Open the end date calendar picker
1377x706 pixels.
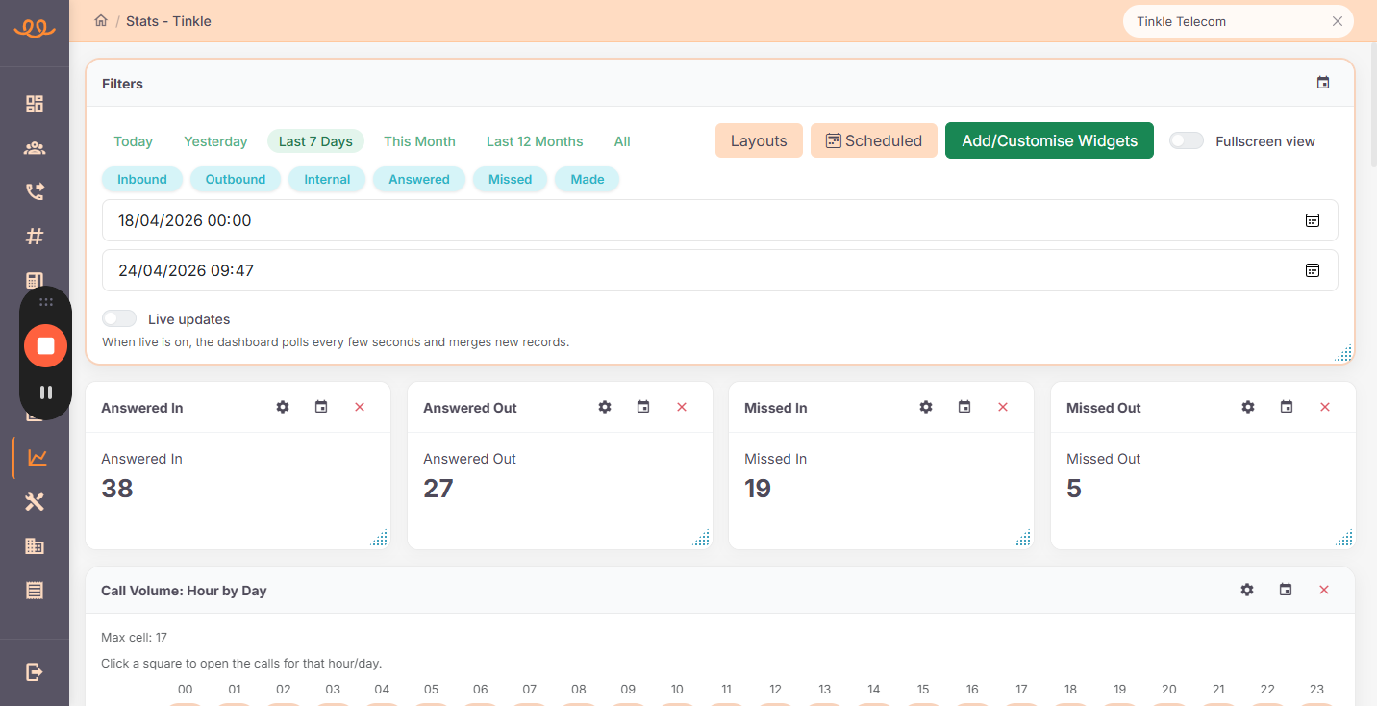click(x=1312, y=270)
